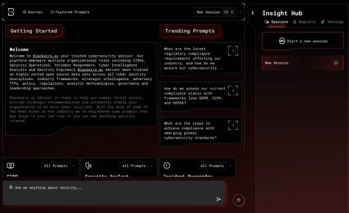Open Featured Prompts in the top bar
The width and height of the screenshot is (349, 213).
[70, 12]
